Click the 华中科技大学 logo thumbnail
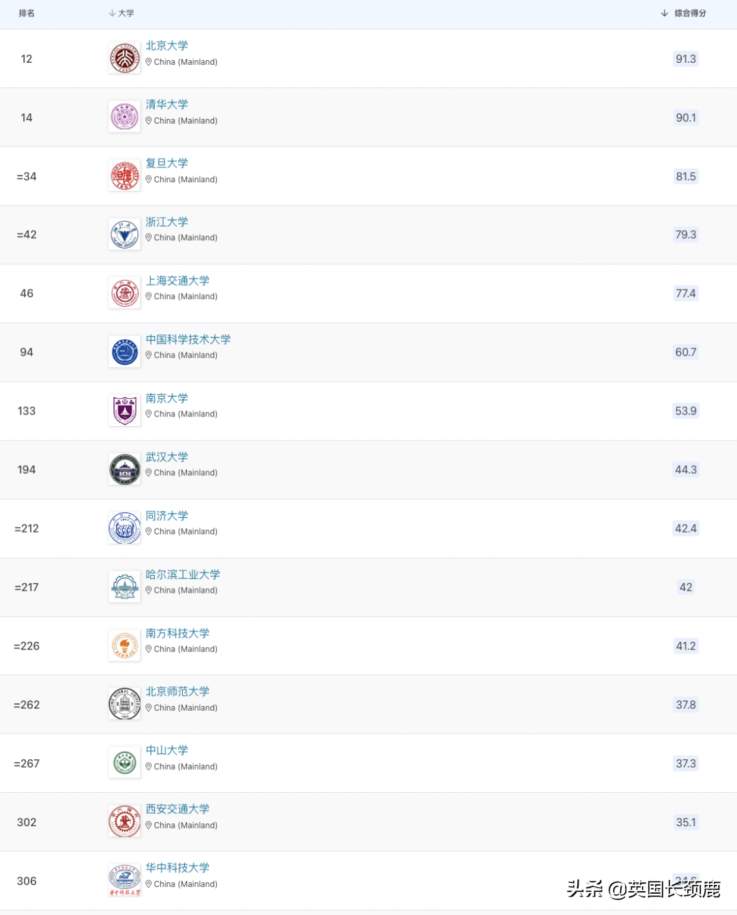 [124, 881]
